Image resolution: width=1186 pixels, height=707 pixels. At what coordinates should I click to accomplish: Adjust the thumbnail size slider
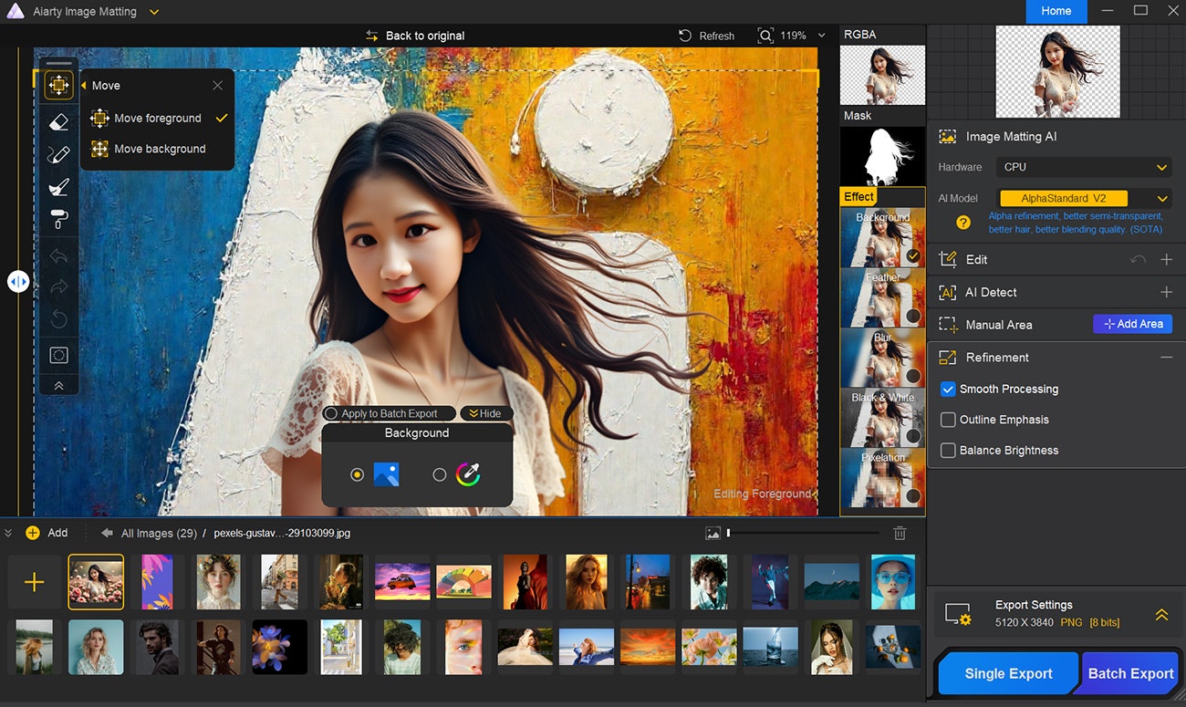(729, 533)
